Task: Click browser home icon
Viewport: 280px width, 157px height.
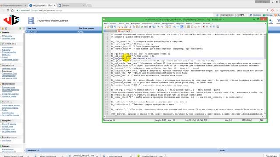Action: [12, 10]
